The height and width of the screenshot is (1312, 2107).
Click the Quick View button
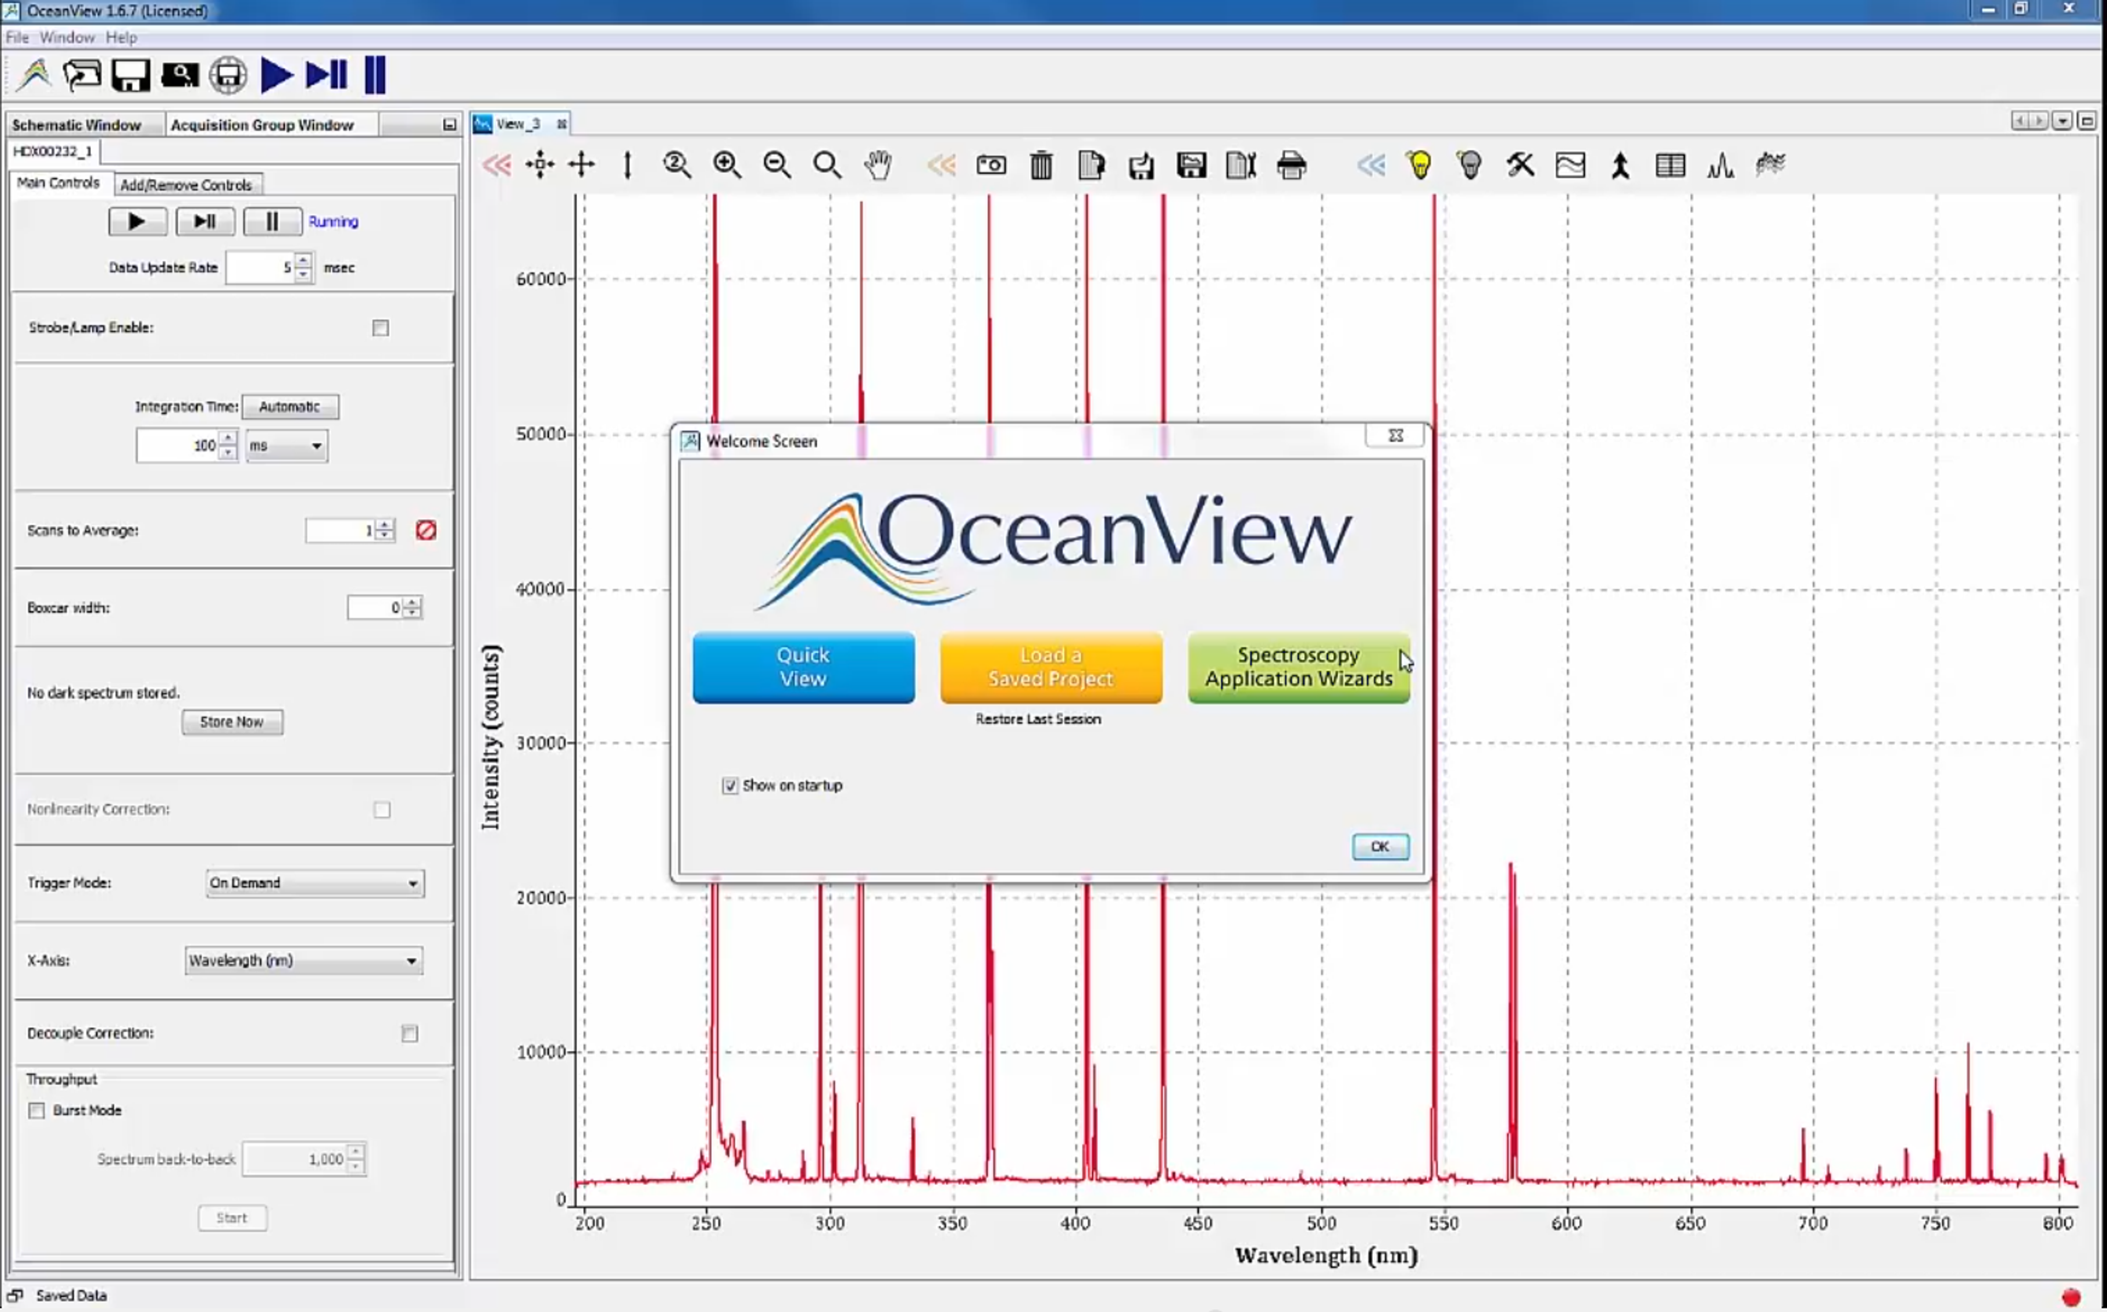coord(803,668)
